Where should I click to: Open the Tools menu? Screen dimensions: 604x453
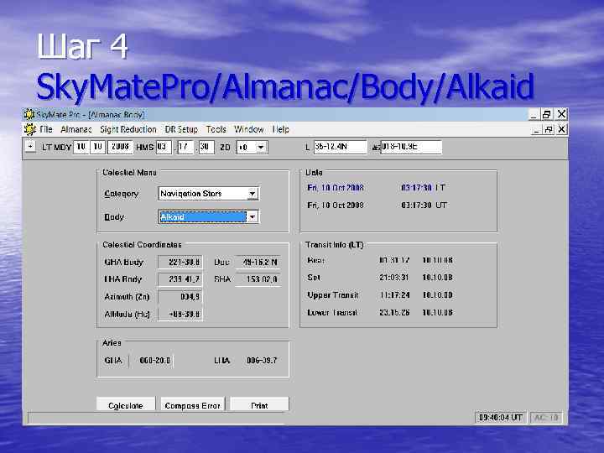coord(216,129)
